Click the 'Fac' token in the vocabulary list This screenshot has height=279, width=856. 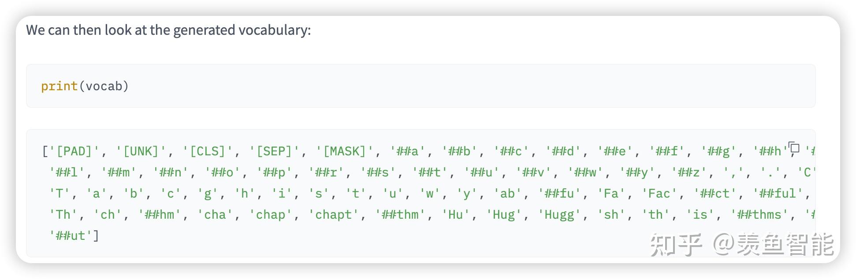coord(659,194)
